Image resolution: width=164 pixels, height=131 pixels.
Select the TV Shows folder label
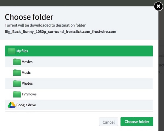[x=29, y=94]
